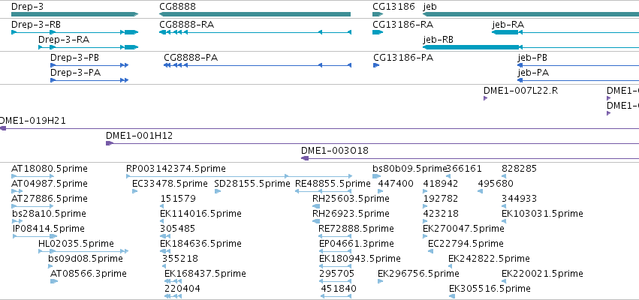Select the DME1-001H12 clone arrow marker
639x300 pixels.
coord(109,143)
